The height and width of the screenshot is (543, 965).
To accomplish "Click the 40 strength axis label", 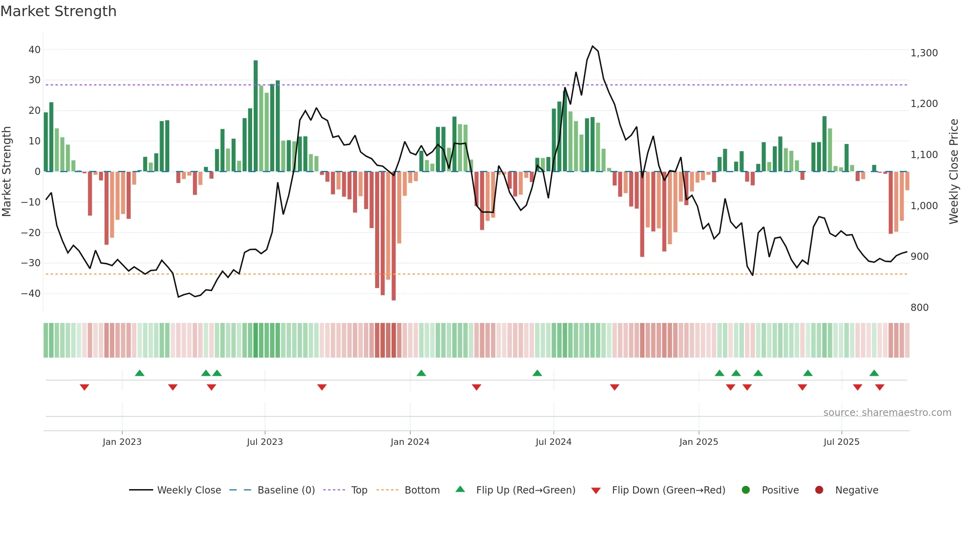I will click(x=35, y=49).
